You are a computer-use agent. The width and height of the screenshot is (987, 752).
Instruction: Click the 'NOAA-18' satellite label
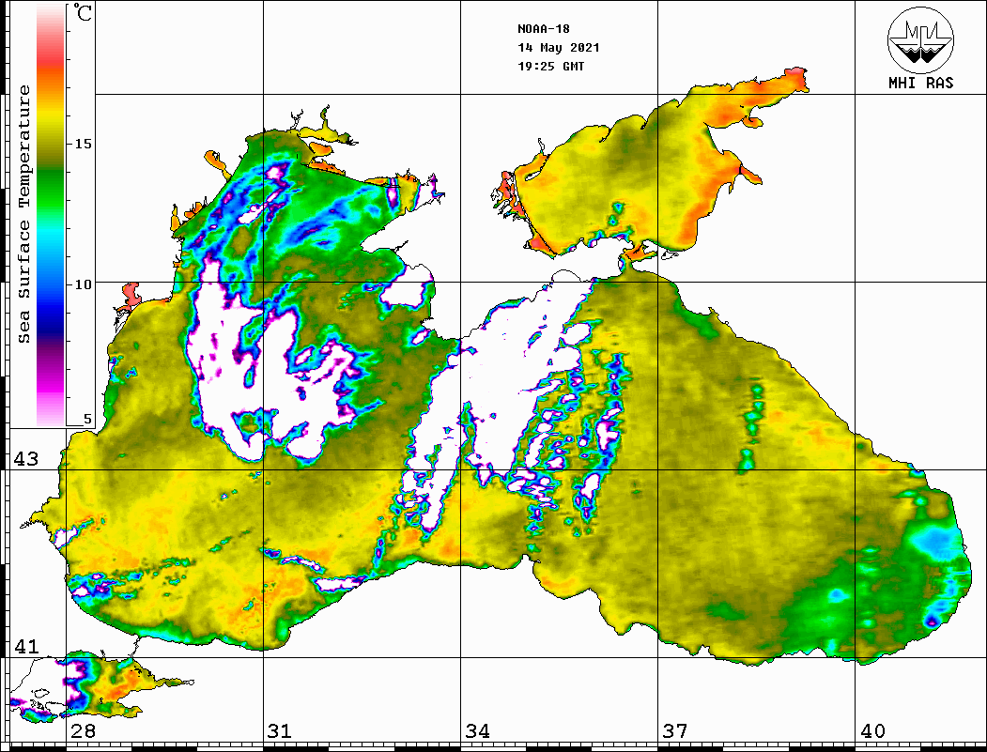coord(543,28)
